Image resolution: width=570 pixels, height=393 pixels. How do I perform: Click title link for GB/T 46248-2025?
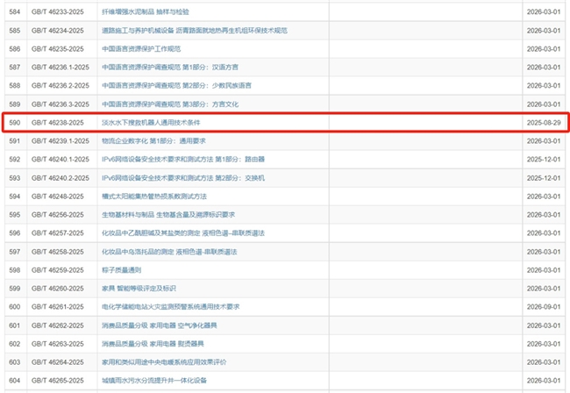153,196
